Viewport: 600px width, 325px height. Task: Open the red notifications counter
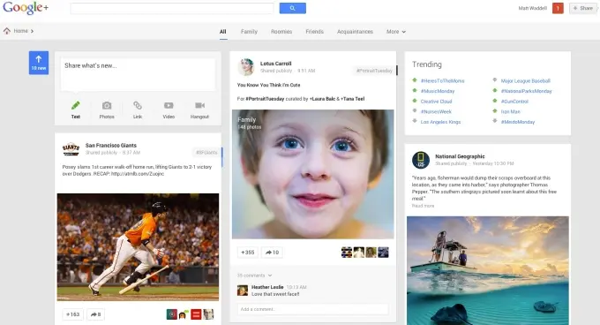pos(558,8)
